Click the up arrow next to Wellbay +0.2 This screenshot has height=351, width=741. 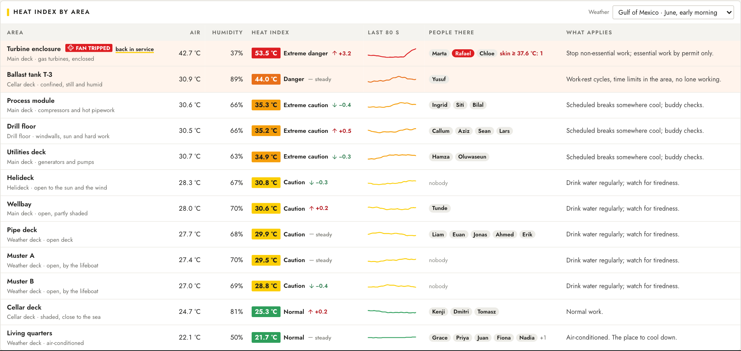[312, 208]
